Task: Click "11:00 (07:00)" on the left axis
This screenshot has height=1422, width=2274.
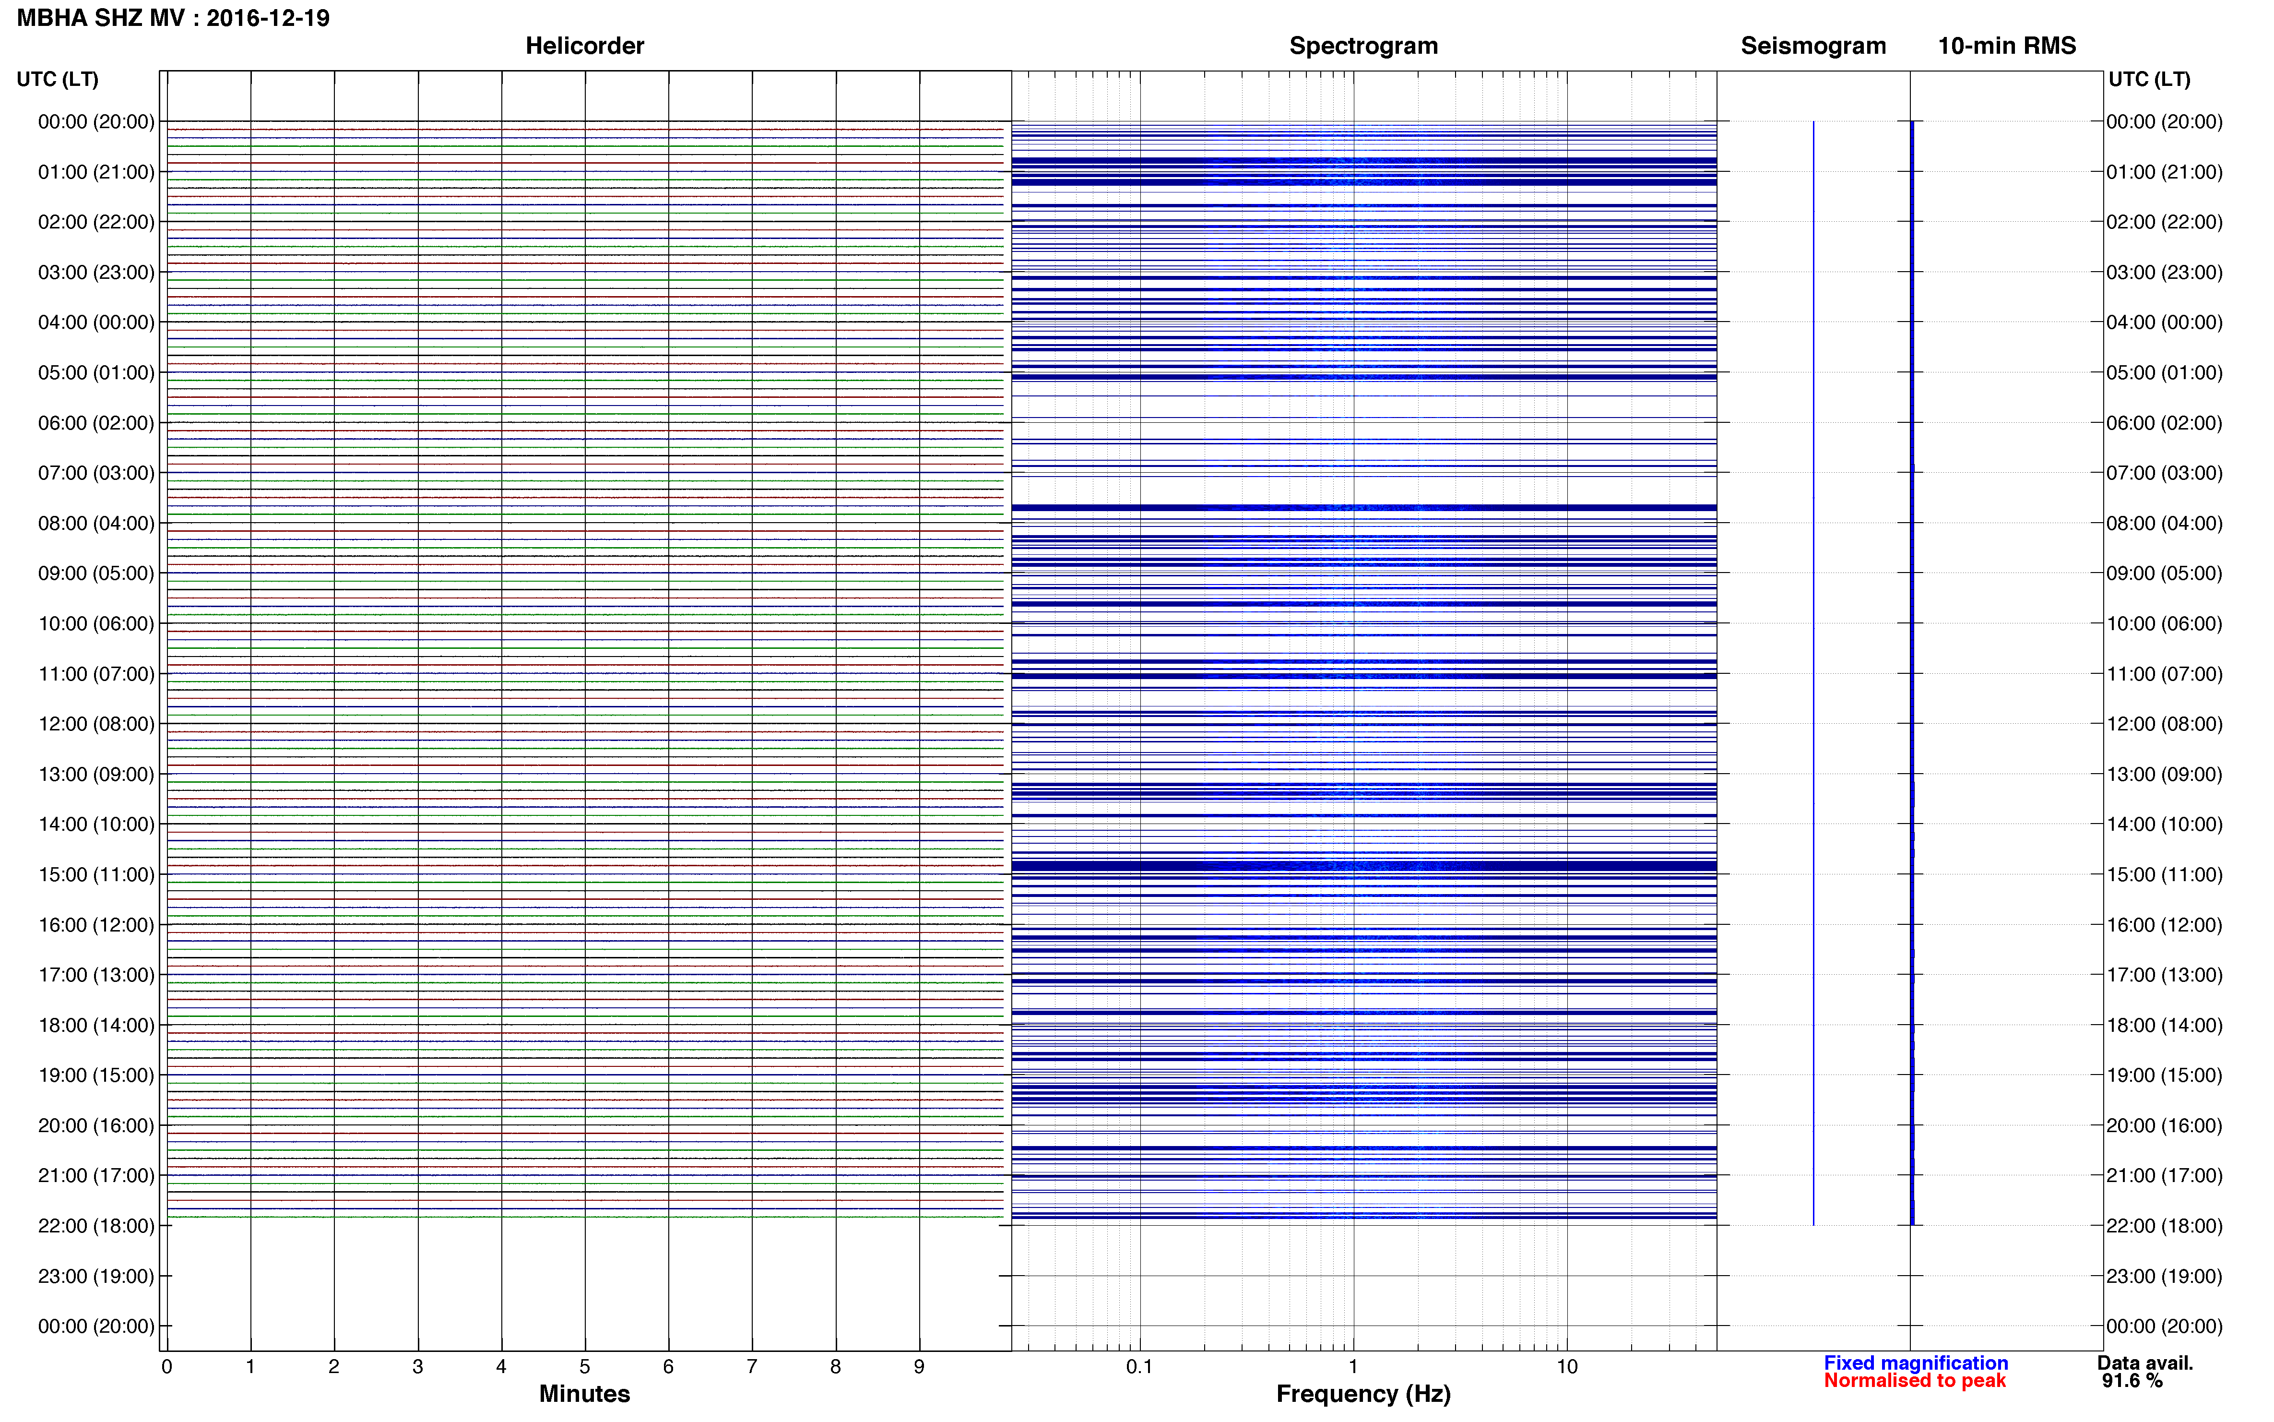Action: click(96, 673)
